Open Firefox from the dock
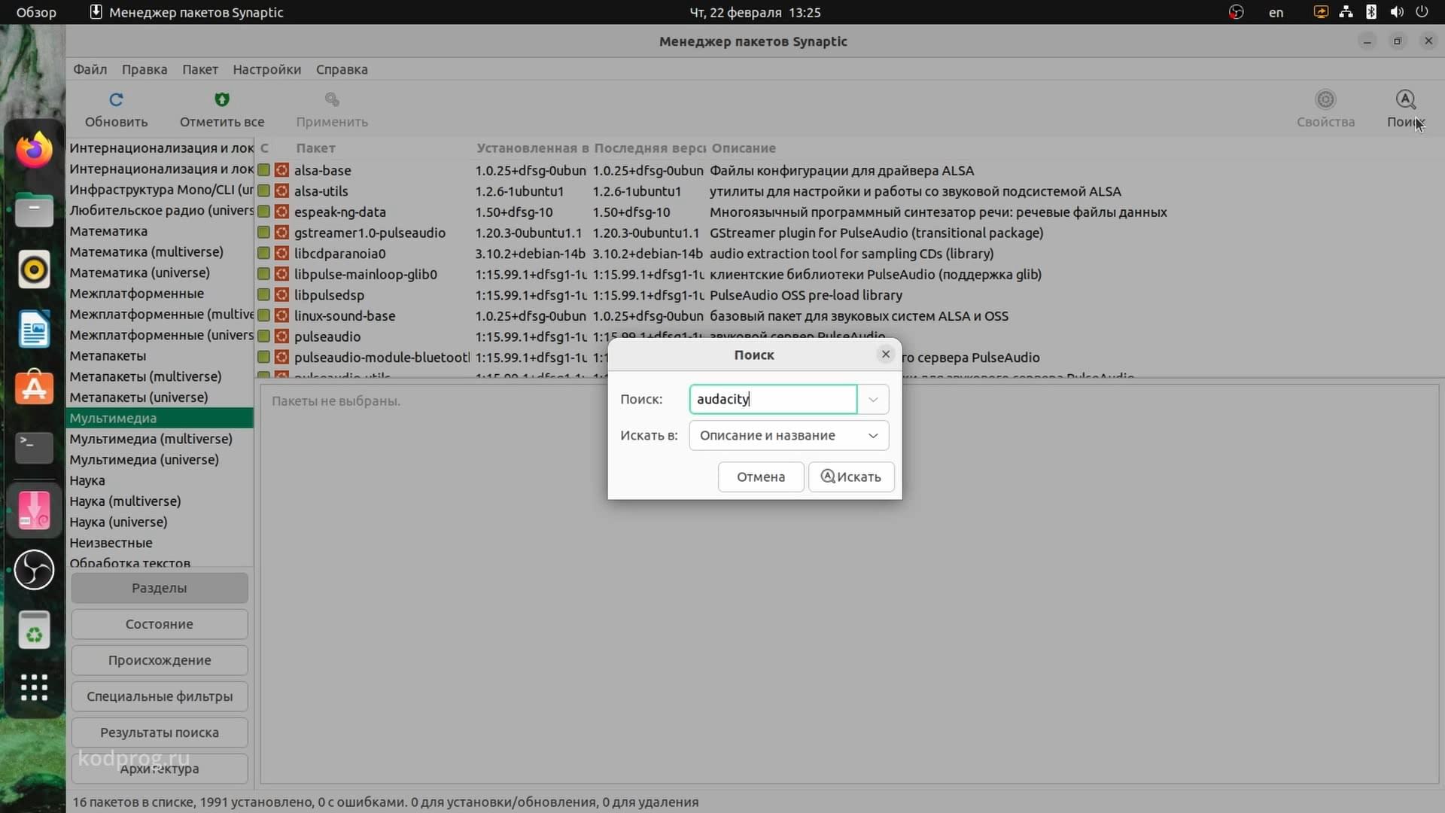Screen dimensions: 1445x813 tap(34, 150)
